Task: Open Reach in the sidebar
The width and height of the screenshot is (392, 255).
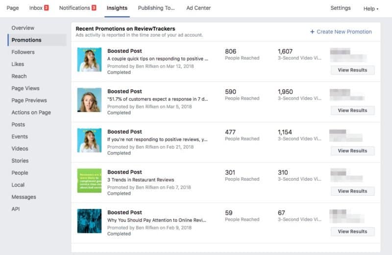Action: coord(19,76)
